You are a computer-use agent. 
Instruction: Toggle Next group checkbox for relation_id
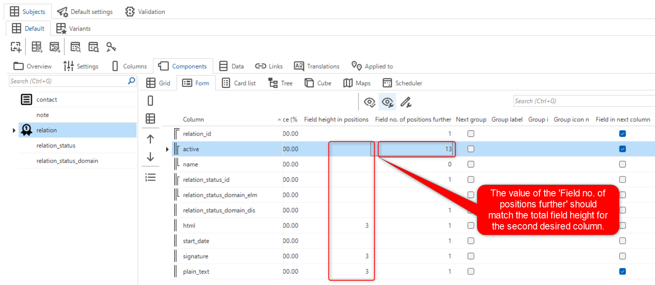pos(471,134)
